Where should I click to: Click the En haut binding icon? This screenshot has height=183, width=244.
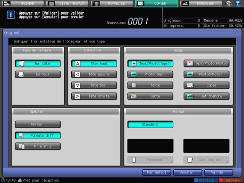click(21, 75)
